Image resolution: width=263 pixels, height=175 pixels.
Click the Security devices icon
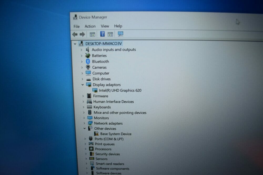click(92, 154)
